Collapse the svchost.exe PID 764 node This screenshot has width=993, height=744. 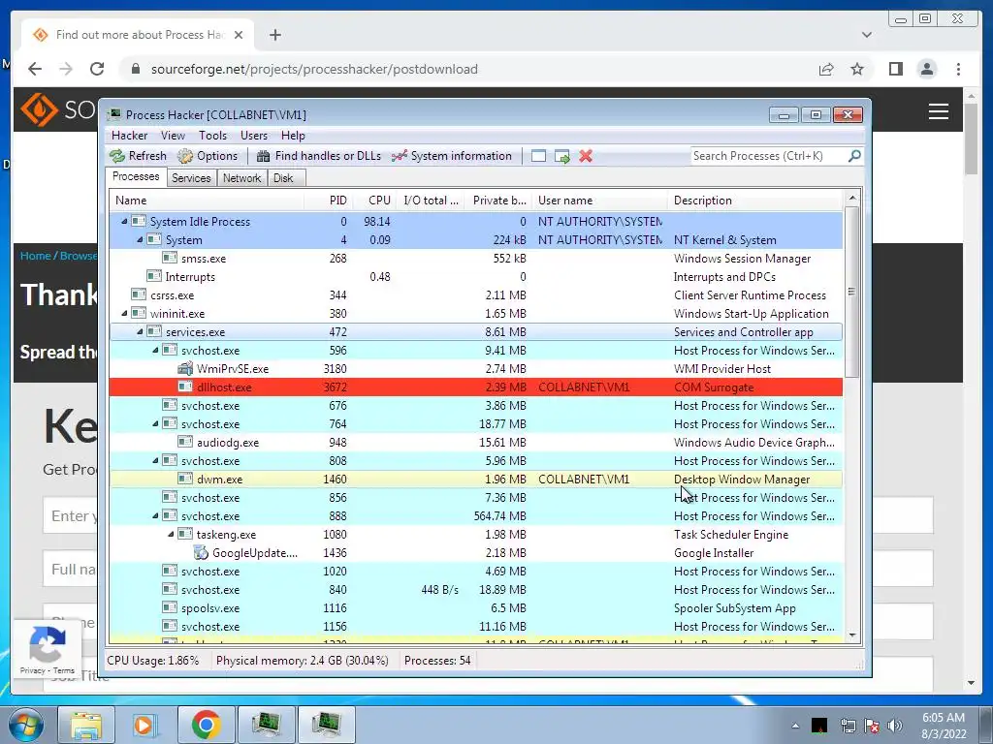[155, 424]
